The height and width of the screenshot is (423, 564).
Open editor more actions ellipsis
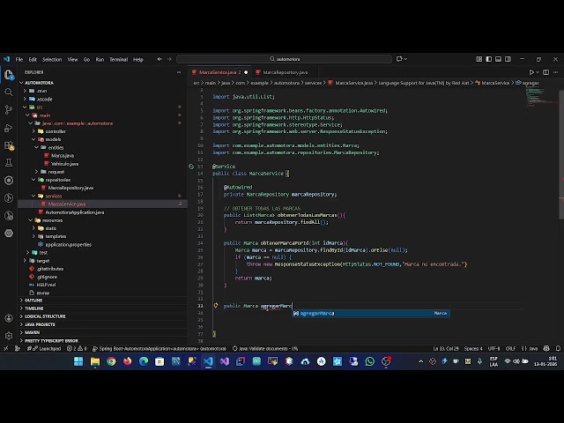click(x=556, y=72)
